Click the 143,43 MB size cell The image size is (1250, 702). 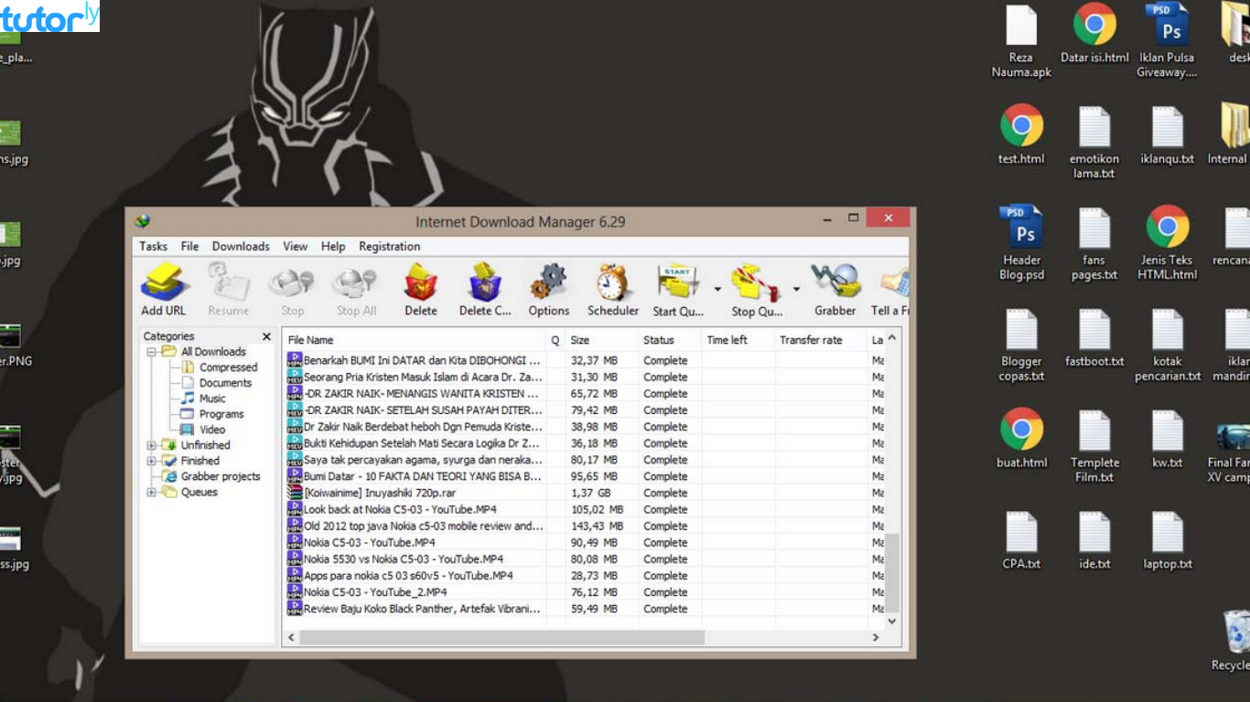[x=597, y=526]
